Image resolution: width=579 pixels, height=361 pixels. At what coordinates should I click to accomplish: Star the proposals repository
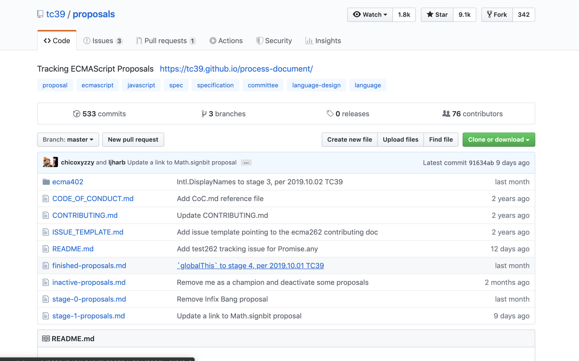click(x=437, y=14)
